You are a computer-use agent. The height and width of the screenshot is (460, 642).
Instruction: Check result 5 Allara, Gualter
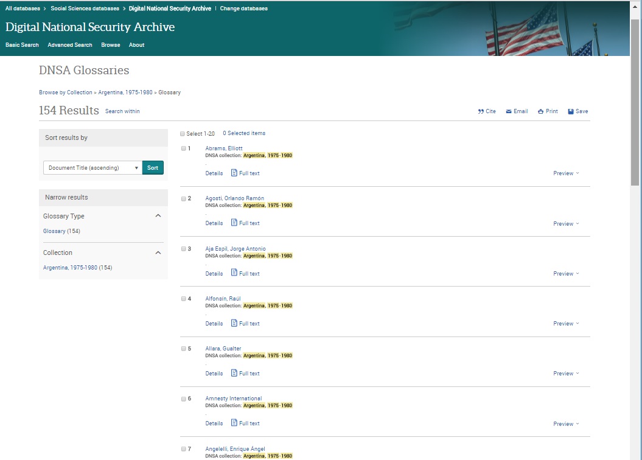click(x=183, y=349)
